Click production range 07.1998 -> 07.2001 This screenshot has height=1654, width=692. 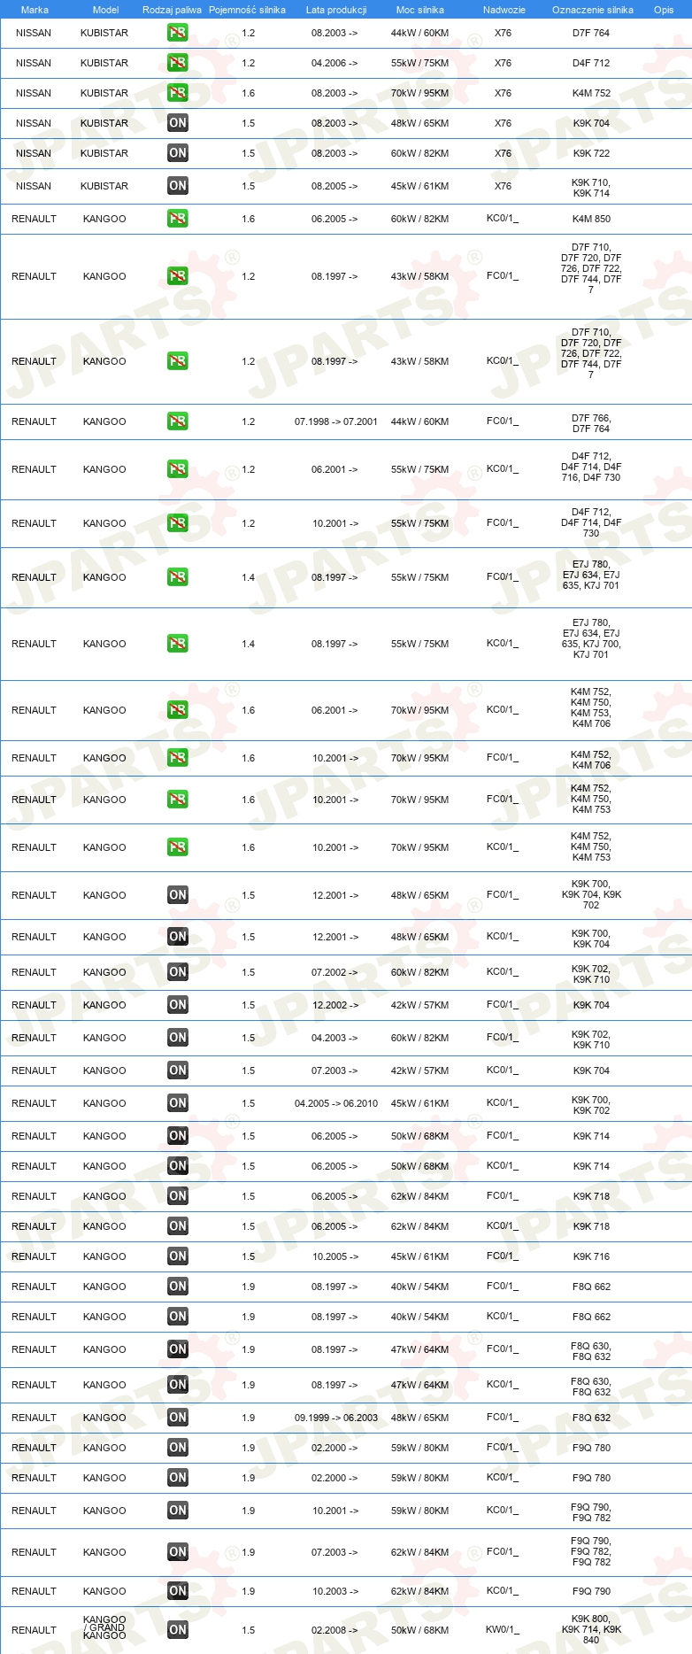[x=336, y=421]
